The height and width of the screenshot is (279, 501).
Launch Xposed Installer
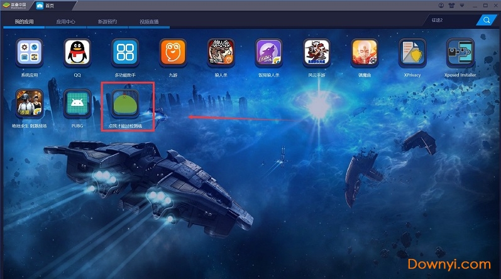coord(460,53)
